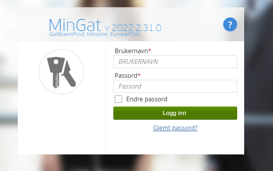Click the italic BRUKERNAVN placeholder text
The image size is (273, 171).
138,62
